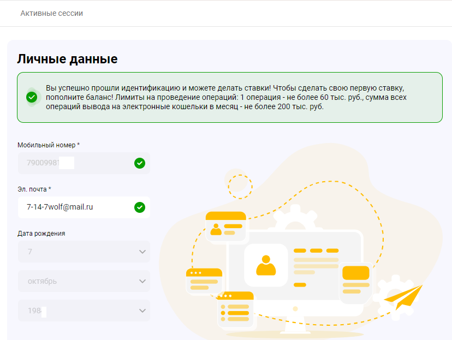Click the Дата рождения label
This screenshot has width=452, height=340.
[x=41, y=234]
